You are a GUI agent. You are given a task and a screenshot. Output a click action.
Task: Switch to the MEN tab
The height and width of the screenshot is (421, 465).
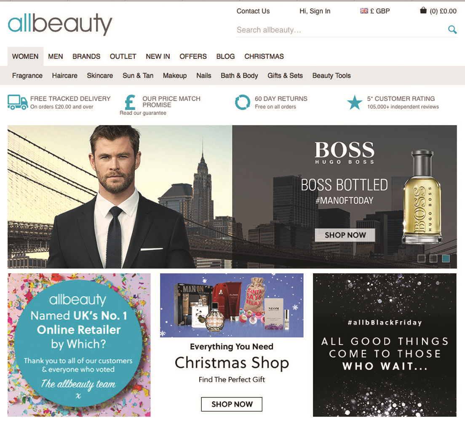56,56
